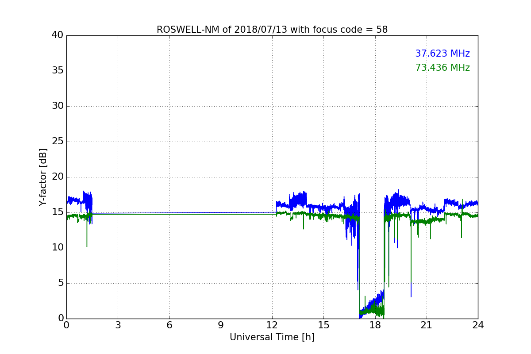Image resolution: width=531 pixels, height=354 pixels.
Task: Click the x-axis tick label 24
Action: point(478,325)
